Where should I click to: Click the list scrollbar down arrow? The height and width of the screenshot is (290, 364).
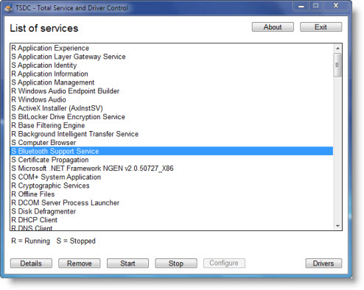click(x=337, y=226)
